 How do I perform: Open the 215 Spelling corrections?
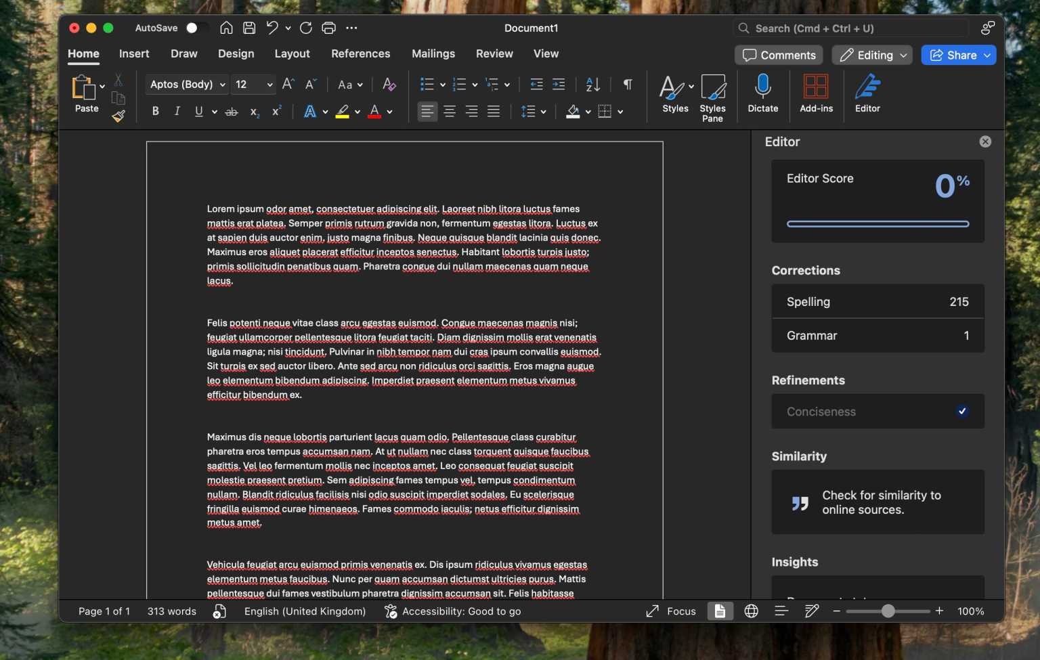(x=877, y=301)
